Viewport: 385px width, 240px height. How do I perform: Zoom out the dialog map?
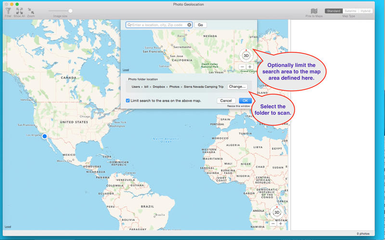coord(243,67)
